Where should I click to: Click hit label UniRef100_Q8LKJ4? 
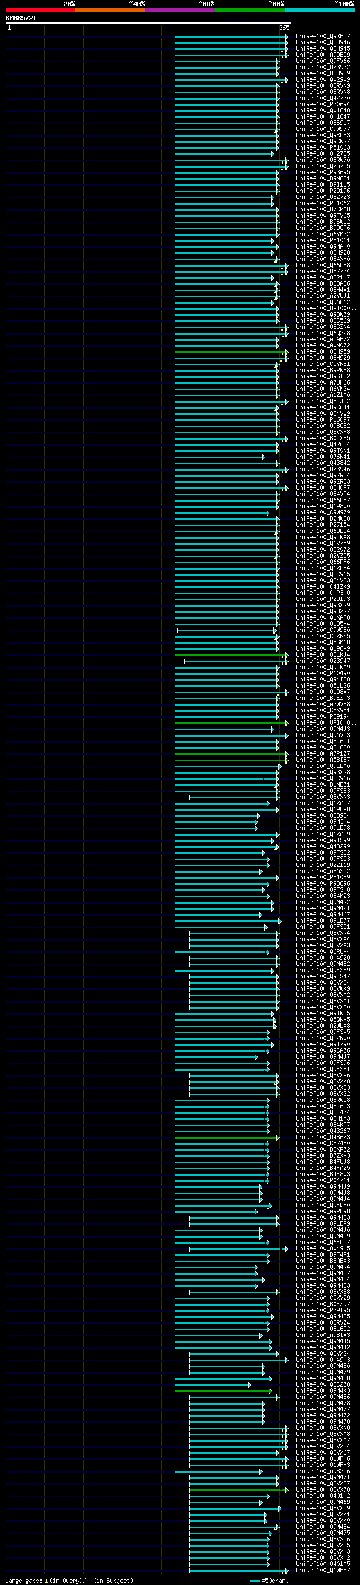tap(323, 654)
